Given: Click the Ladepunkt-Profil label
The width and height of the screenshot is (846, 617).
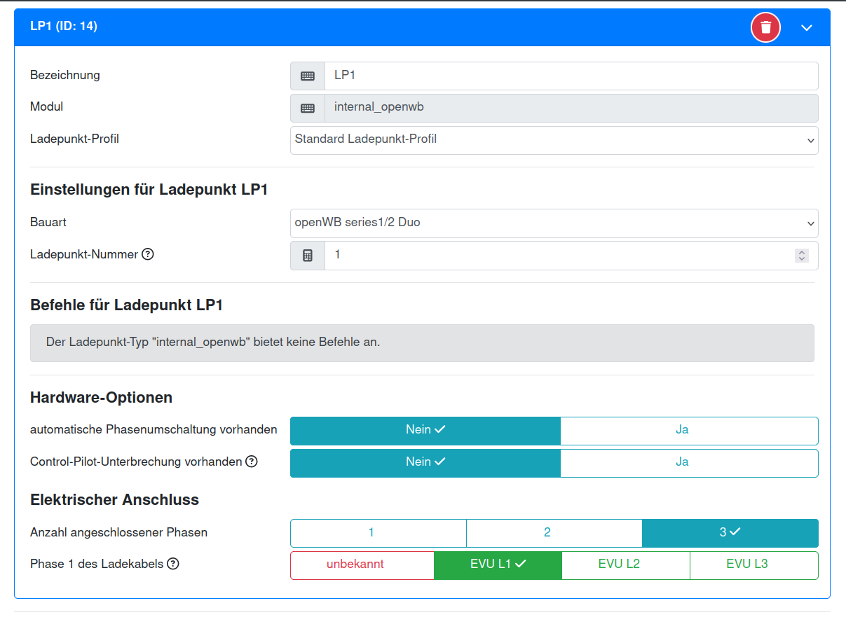Looking at the screenshot, I should (74, 139).
